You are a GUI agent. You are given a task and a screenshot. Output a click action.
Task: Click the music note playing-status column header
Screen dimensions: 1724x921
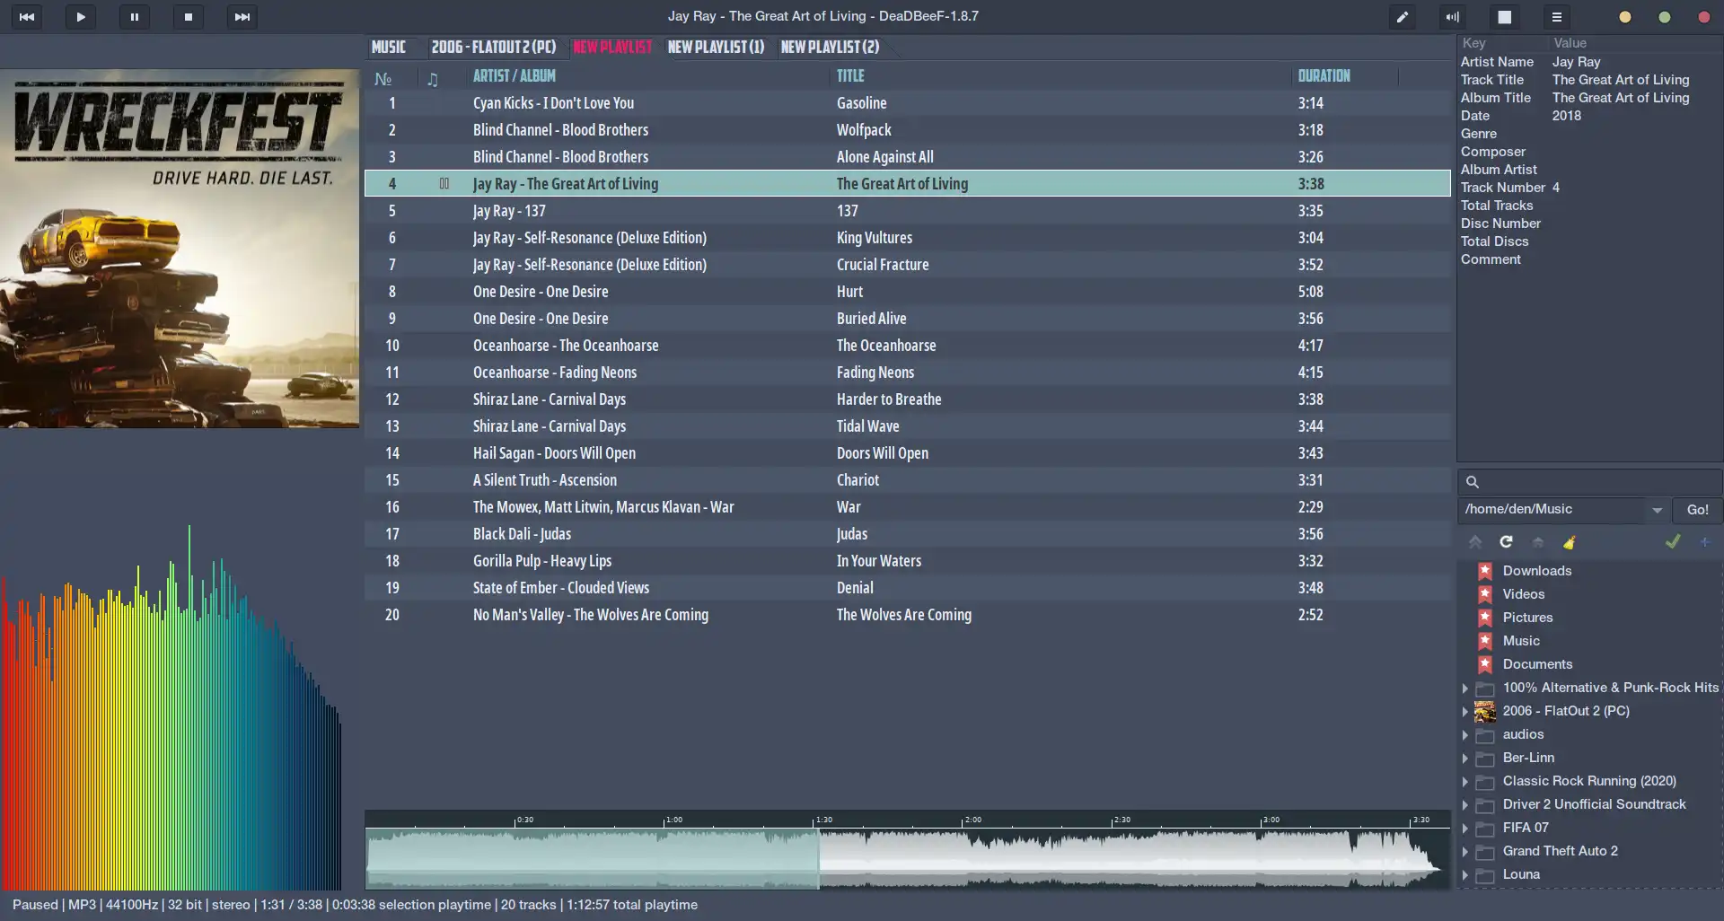click(433, 78)
